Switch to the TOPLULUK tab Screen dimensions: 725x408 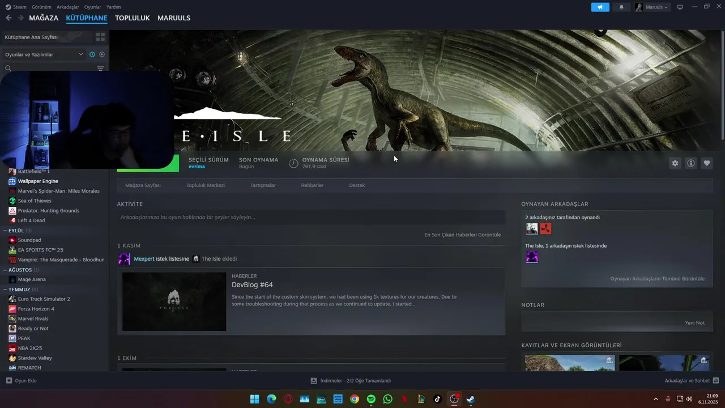coord(133,18)
